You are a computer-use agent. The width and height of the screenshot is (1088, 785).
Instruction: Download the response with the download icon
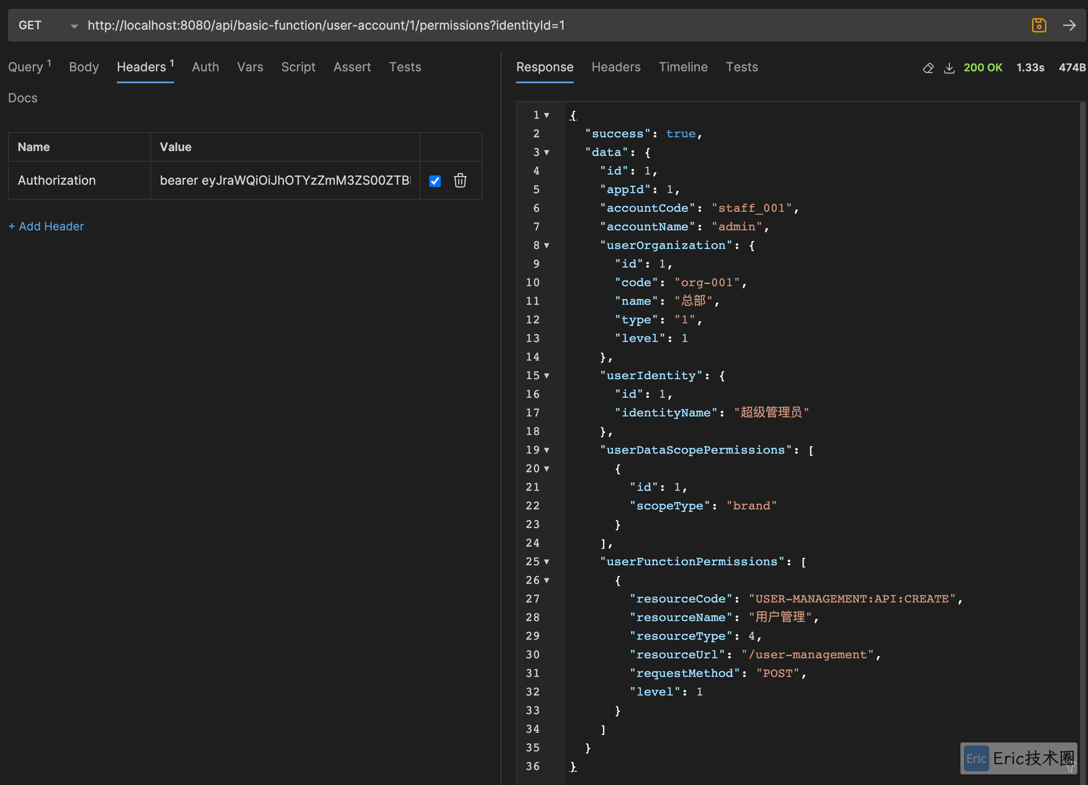coord(949,68)
